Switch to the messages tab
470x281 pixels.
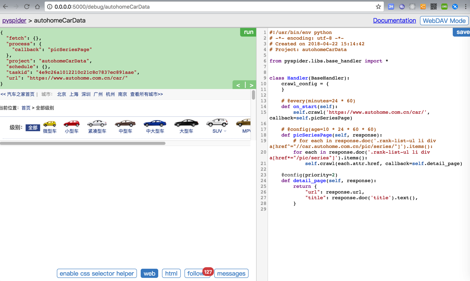click(231, 273)
